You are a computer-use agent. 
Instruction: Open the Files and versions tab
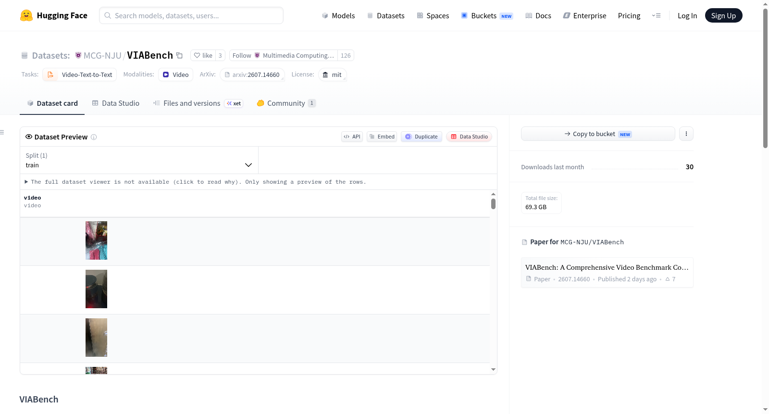coord(198,103)
